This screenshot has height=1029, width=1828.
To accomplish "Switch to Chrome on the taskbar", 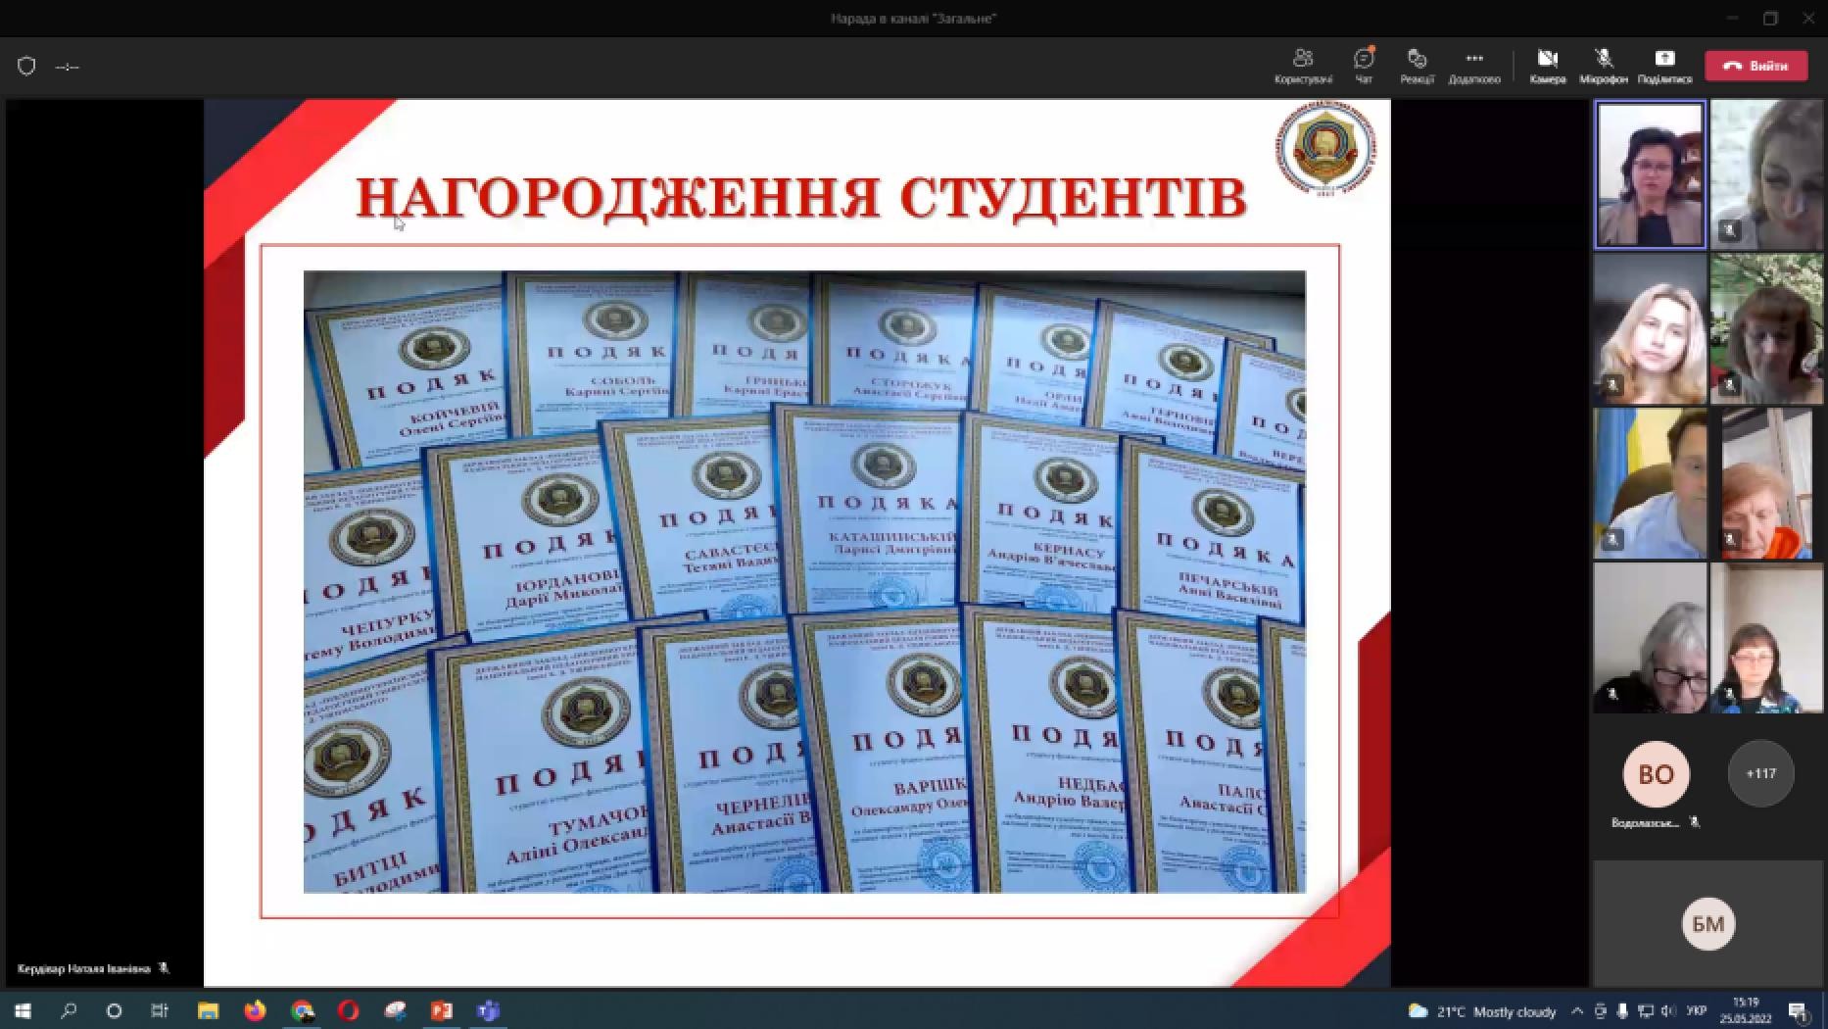I will coord(302,1010).
